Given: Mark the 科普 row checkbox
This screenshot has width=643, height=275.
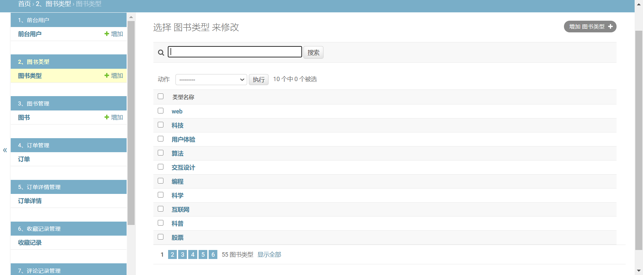Looking at the screenshot, I should pyautogui.click(x=161, y=223).
